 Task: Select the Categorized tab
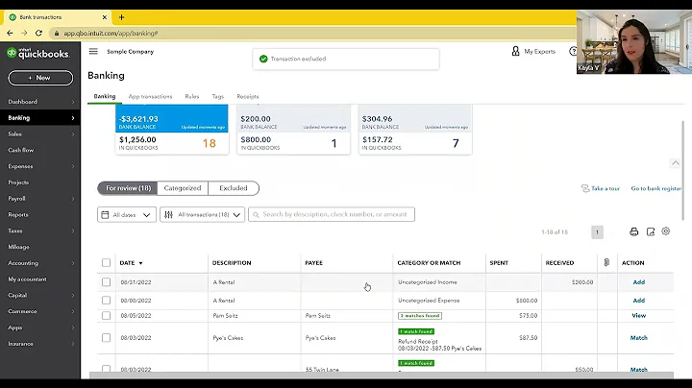[183, 188]
